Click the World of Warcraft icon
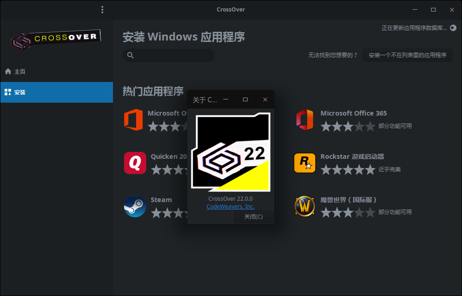The height and width of the screenshot is (296, 462). pyautogui.click(x=305, y=206)
